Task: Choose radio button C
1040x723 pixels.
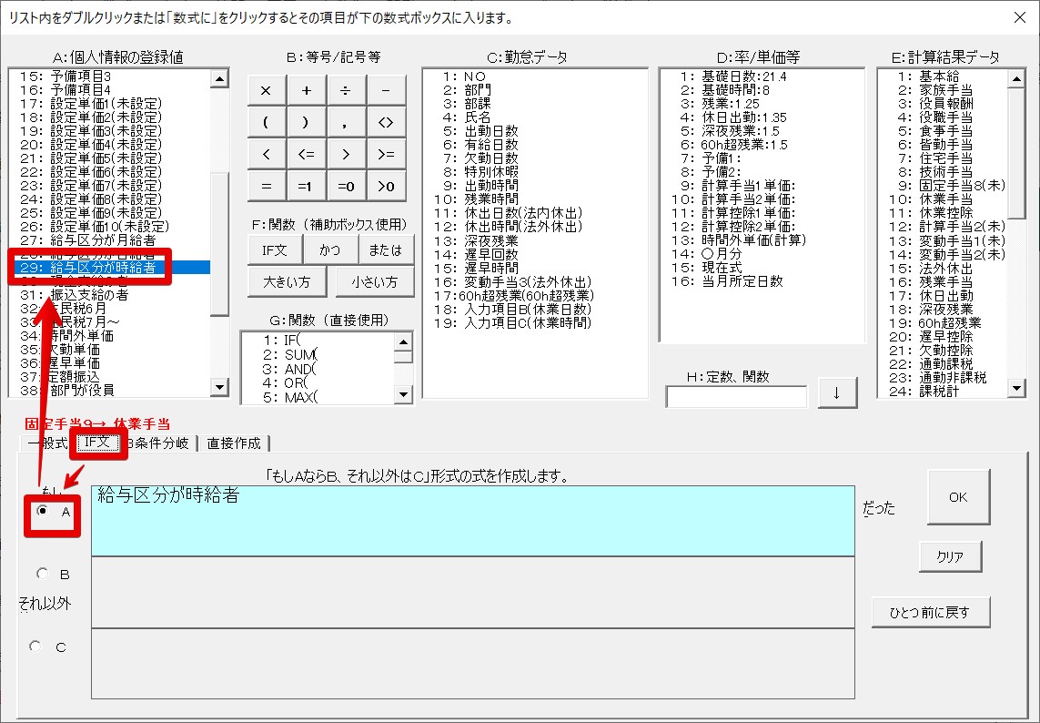Action: (36, 647)
